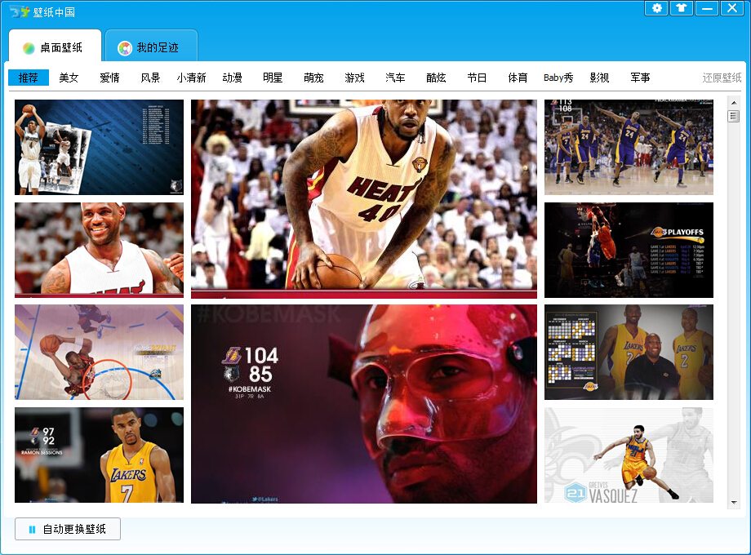Select the 风景 category
The height and width of the screenshot is (555, 751).
(x=150, y=78)
